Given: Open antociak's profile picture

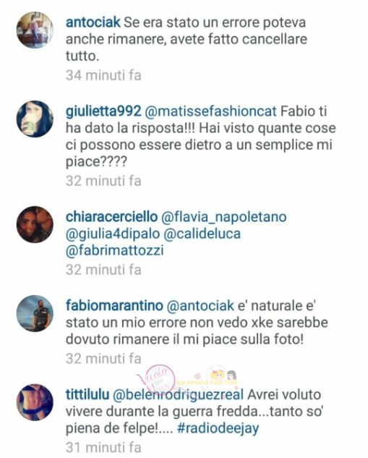Looking at the screenshot, I should coord(35,30).
